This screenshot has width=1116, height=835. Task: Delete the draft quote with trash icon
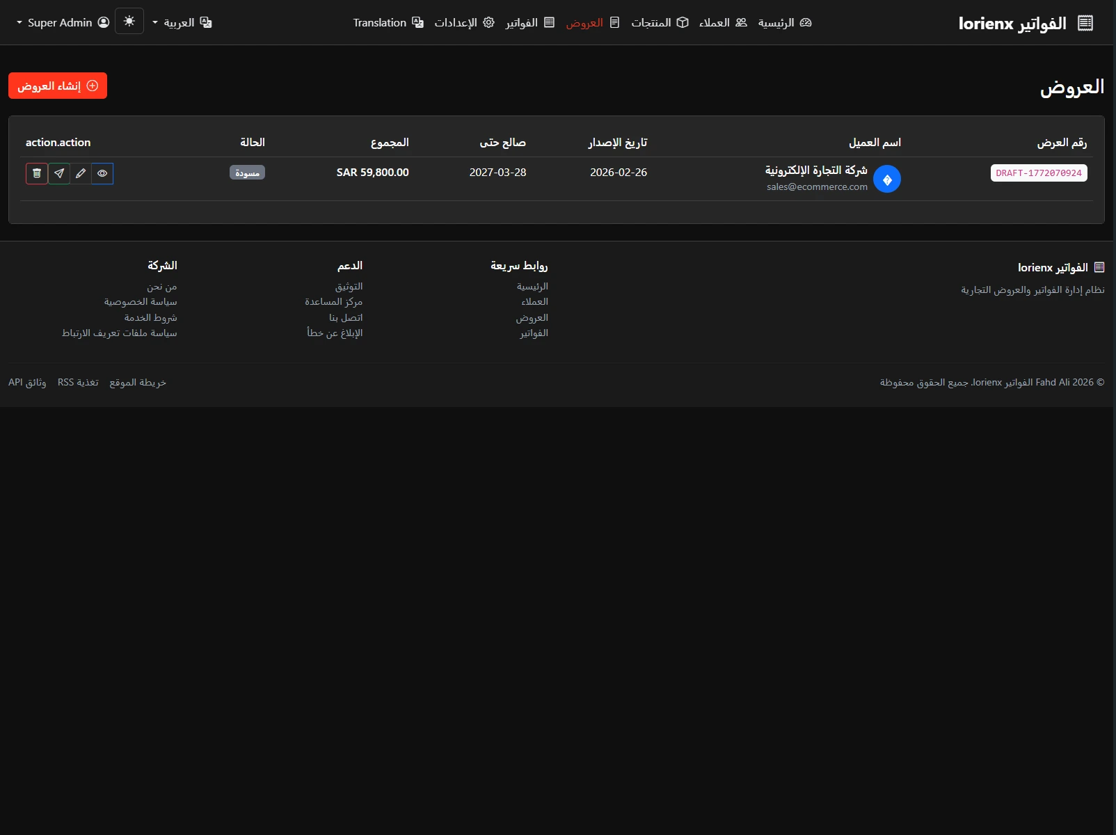(37, 173)
